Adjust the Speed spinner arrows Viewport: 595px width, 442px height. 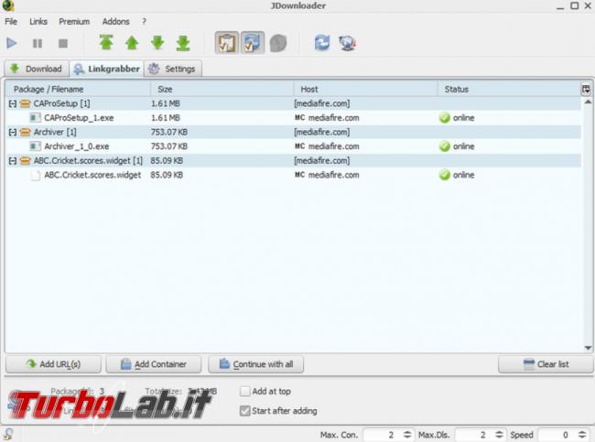pos(582,435)
